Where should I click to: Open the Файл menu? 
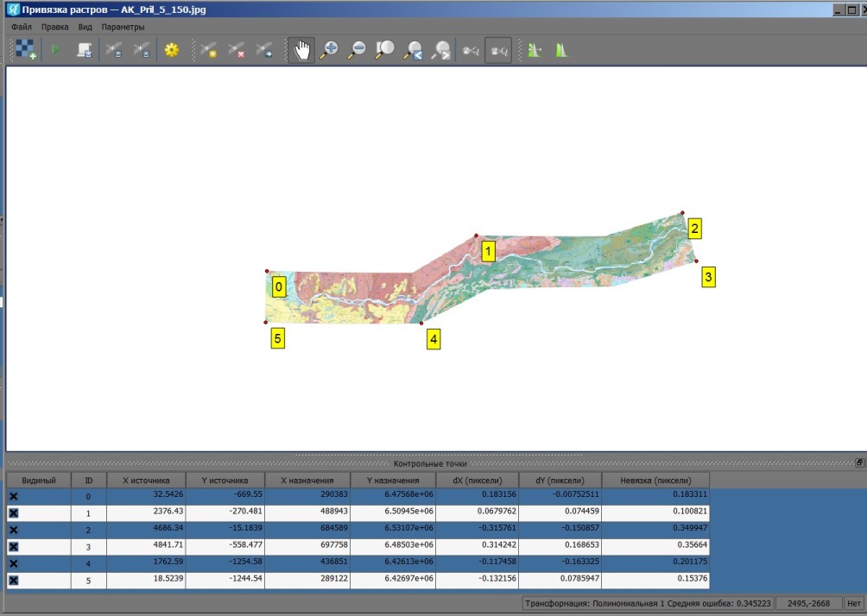pyautogui.click(x=22, y=28)
